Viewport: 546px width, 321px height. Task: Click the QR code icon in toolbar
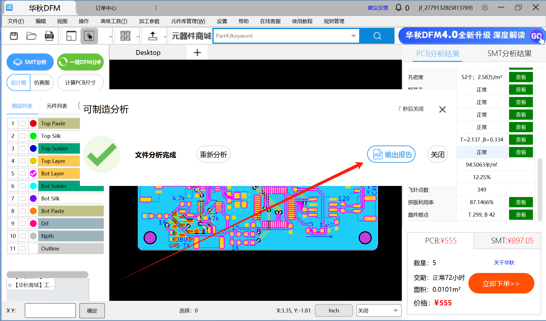[x=124, y=36]
